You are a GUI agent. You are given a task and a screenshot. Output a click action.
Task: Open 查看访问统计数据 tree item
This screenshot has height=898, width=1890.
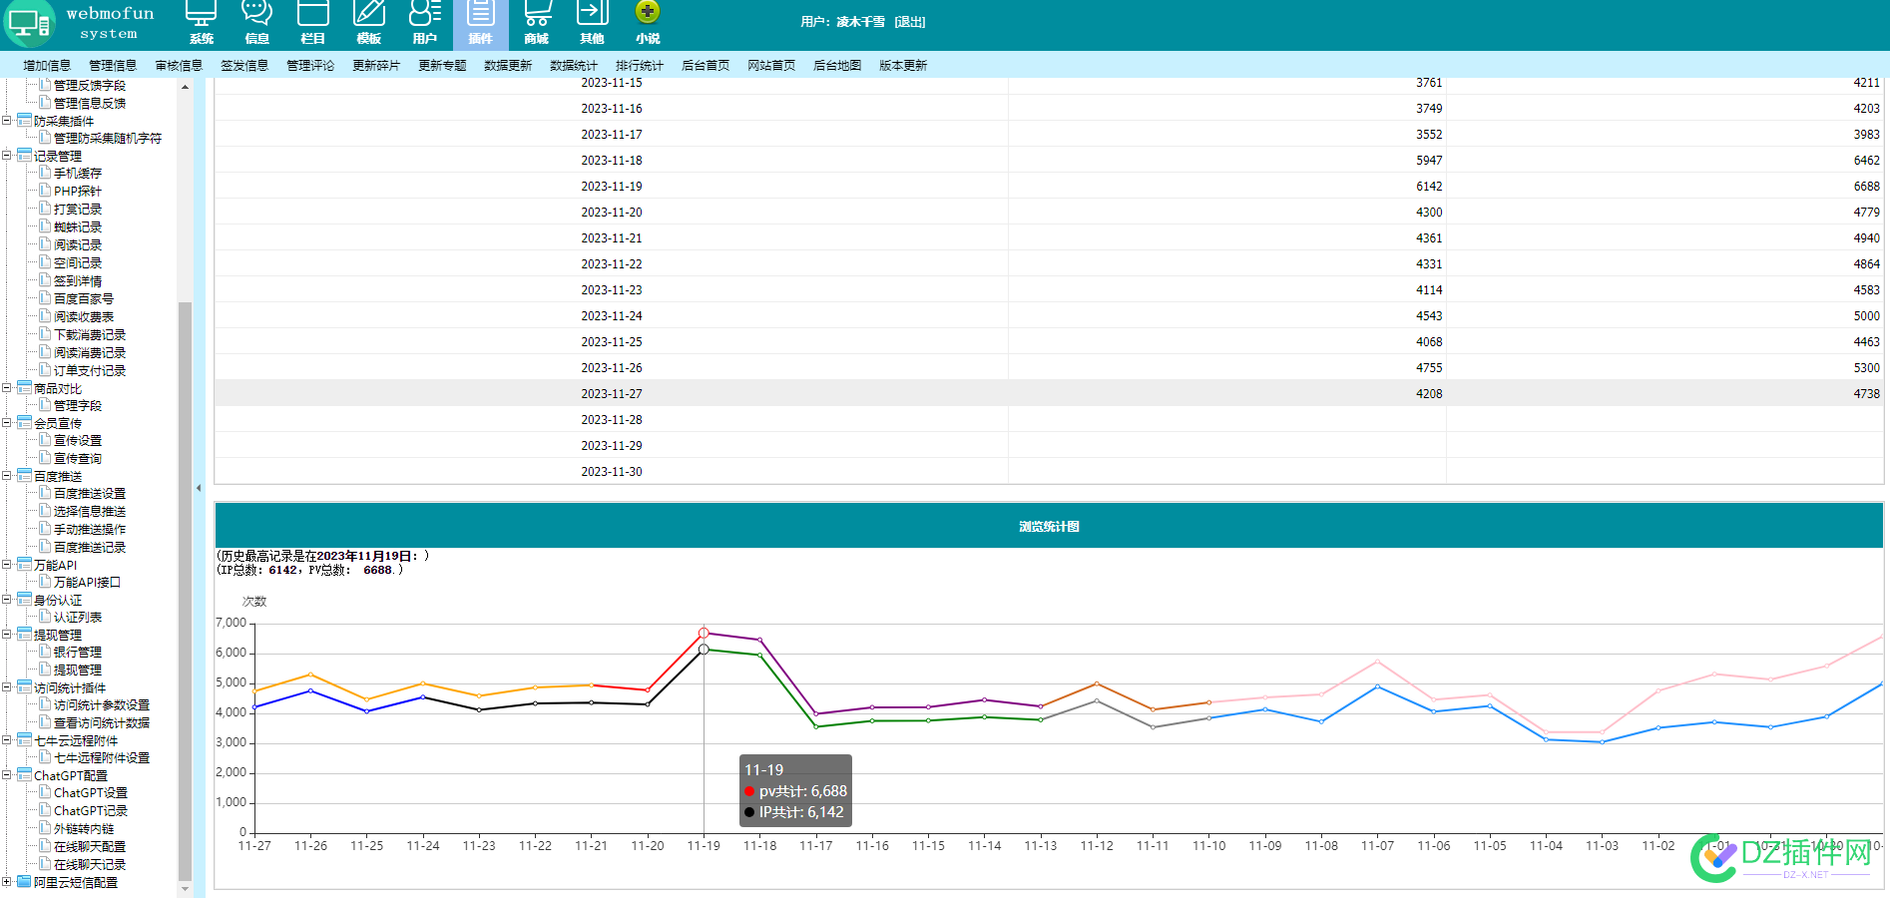tap(102, 722)
